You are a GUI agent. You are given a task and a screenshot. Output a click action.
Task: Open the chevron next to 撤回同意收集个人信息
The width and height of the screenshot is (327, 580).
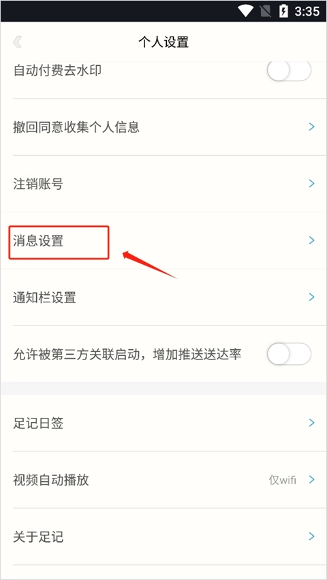point(311,127)
